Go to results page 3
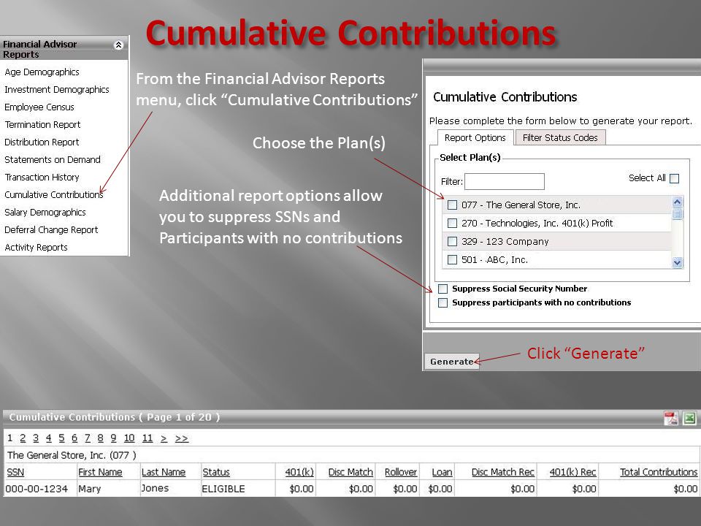The width and height of the screenshot is (701, 526). (36, 438)
